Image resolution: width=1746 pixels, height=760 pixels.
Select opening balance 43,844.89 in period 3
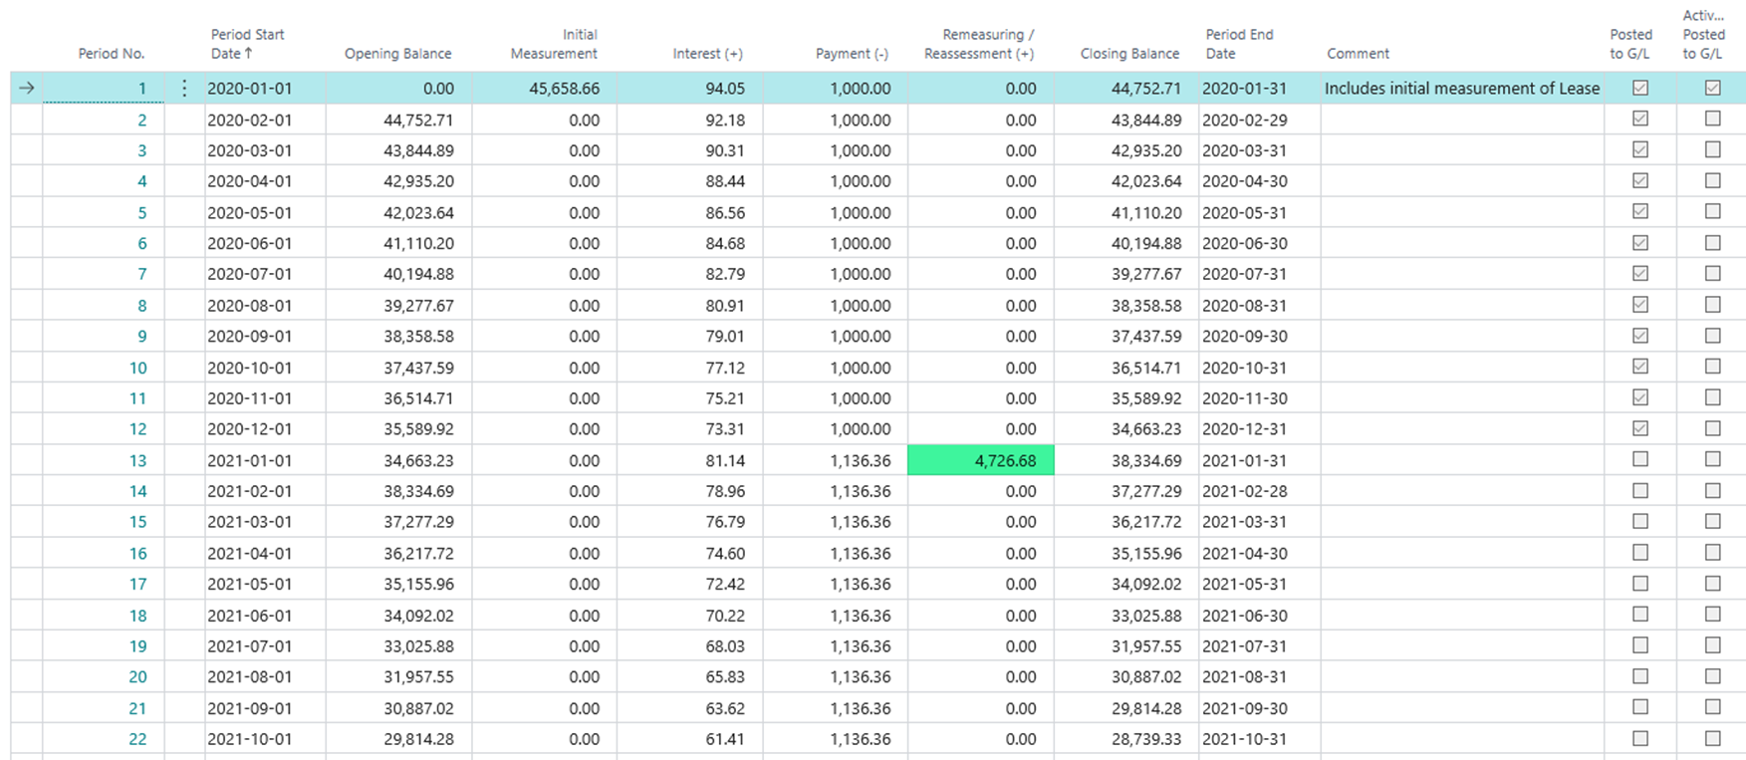pyautogui.click(x=418, y=151)
